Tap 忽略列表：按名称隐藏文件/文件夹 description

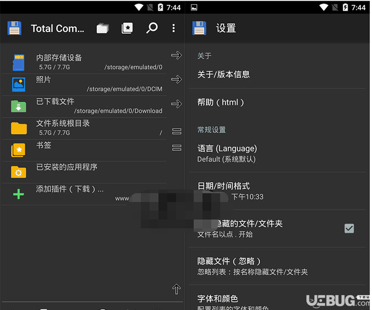pyautogui.click(x=252, y=272)
